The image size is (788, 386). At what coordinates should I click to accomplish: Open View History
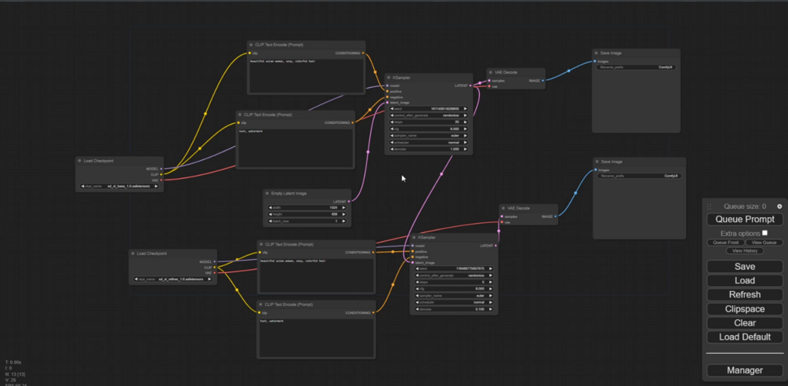pos(745,250)
